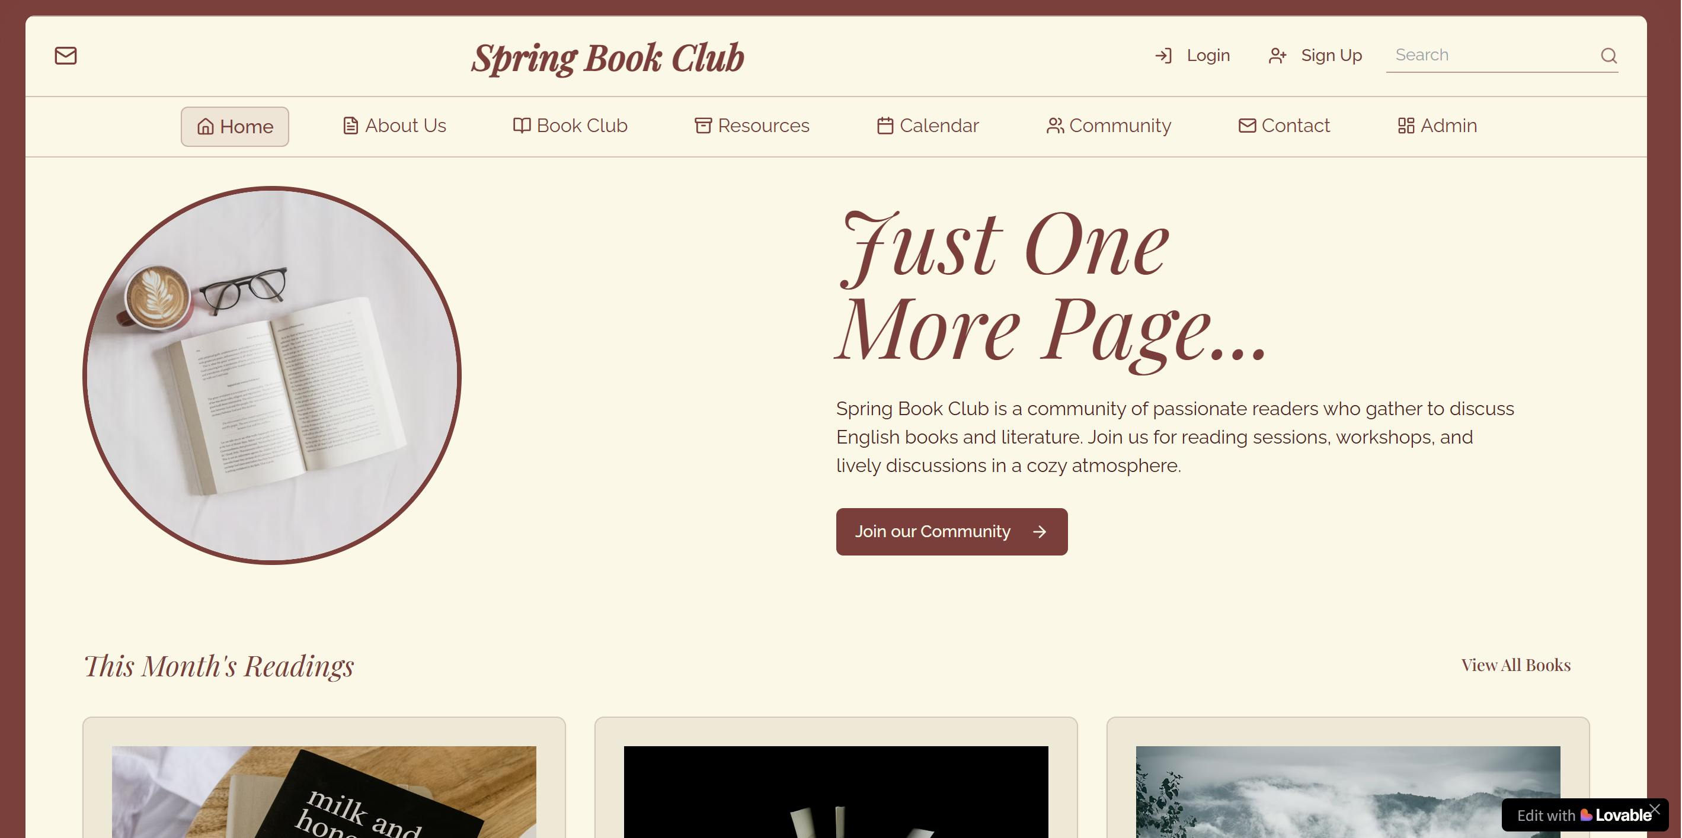Click the document icon beside About Us
The image size is (1682, 838).
pos(350,126)
